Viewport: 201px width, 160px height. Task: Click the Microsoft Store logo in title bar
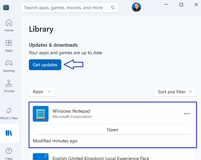coord(6,7)
